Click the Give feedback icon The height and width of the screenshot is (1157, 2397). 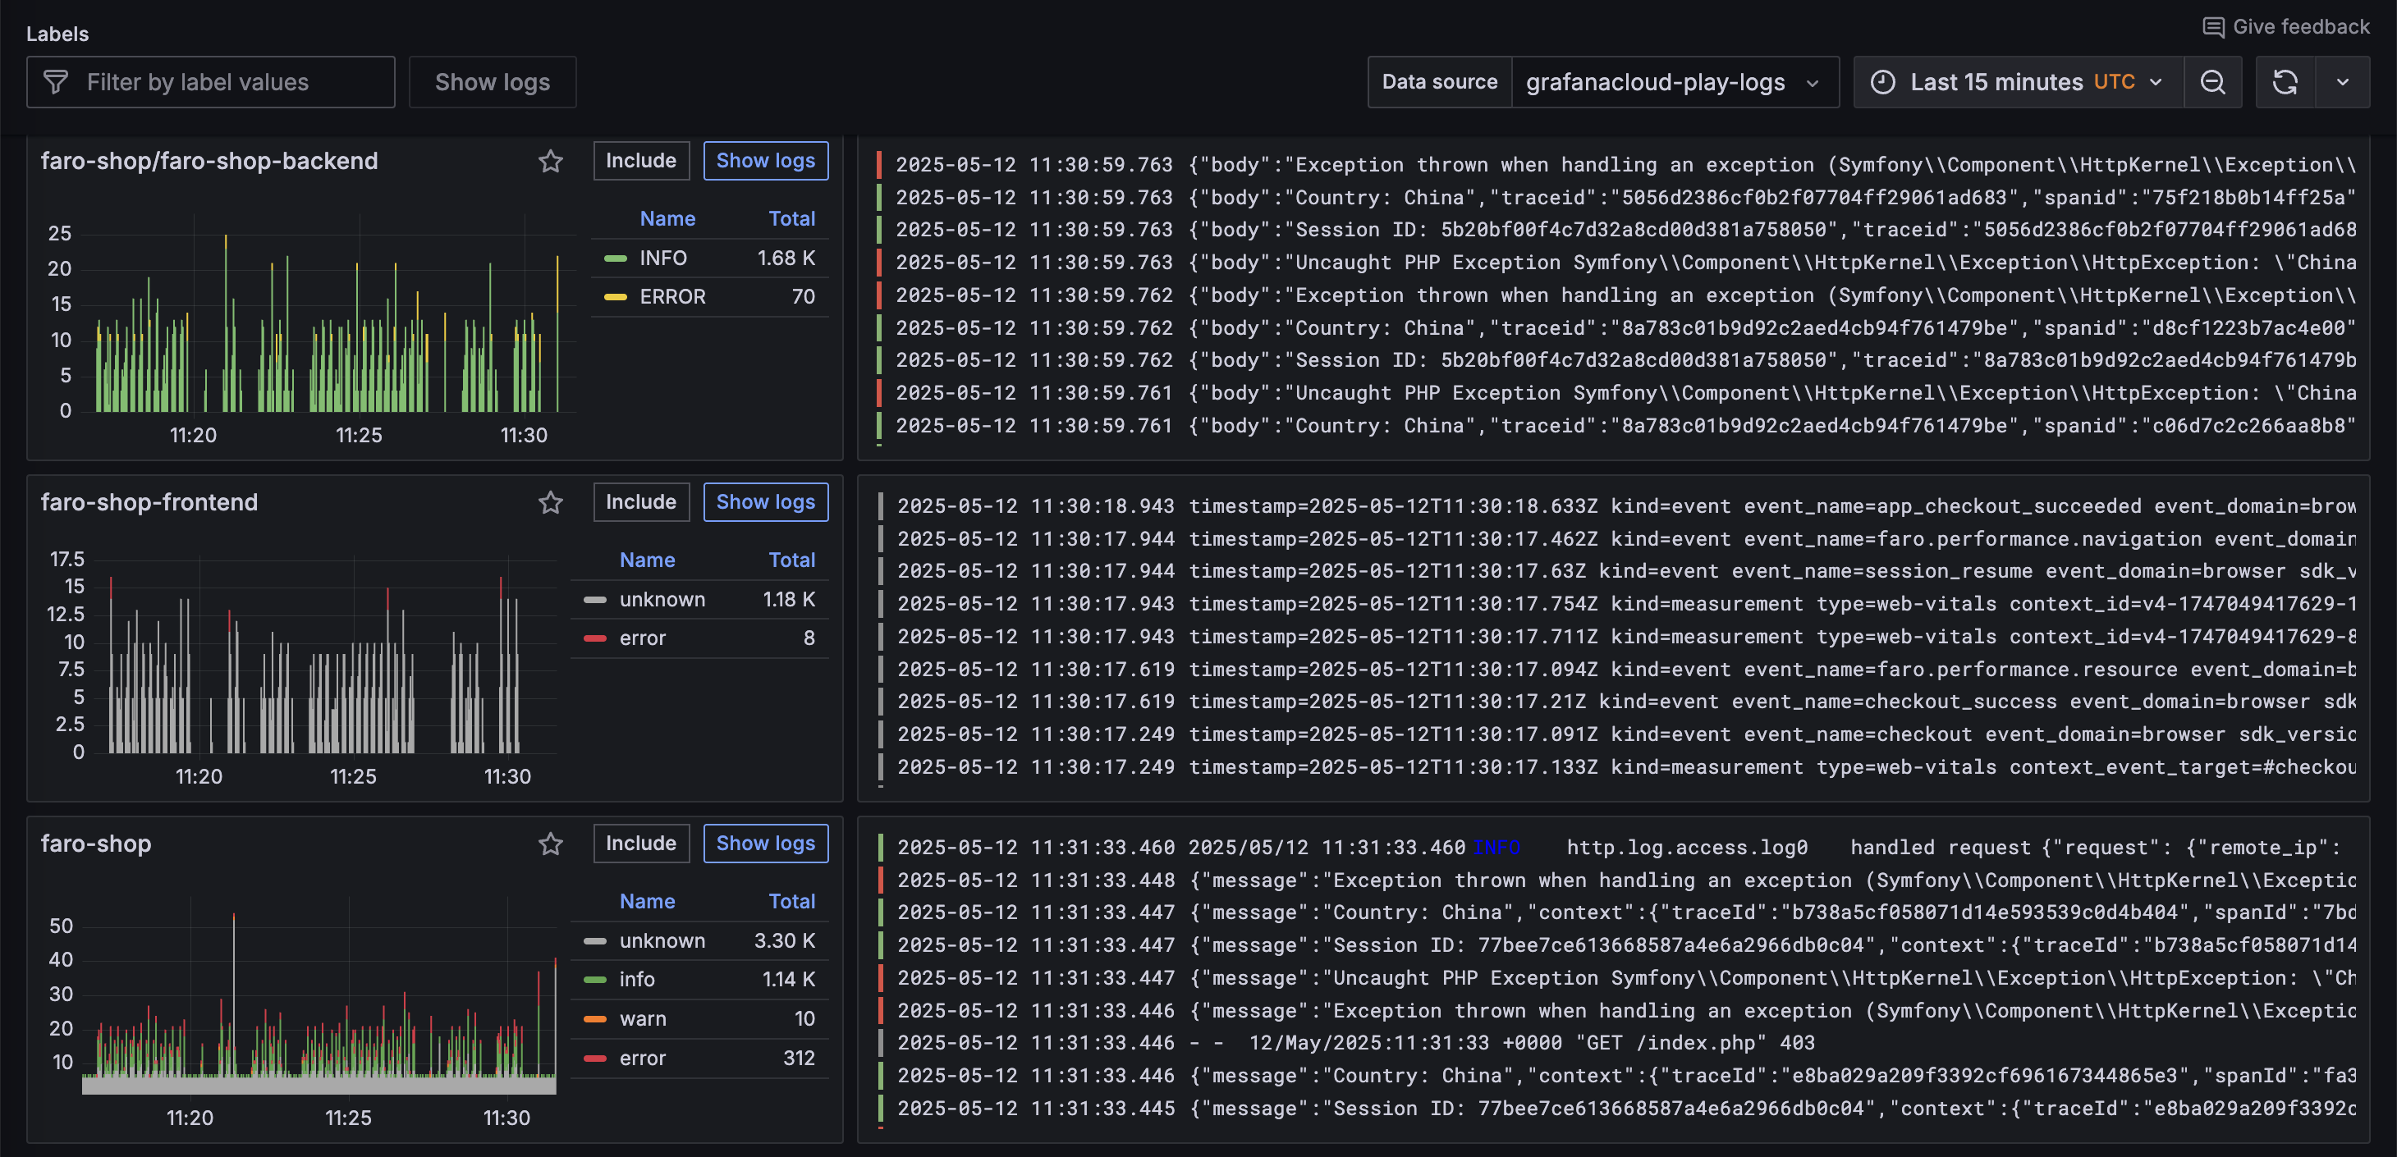click(2216, 26)
